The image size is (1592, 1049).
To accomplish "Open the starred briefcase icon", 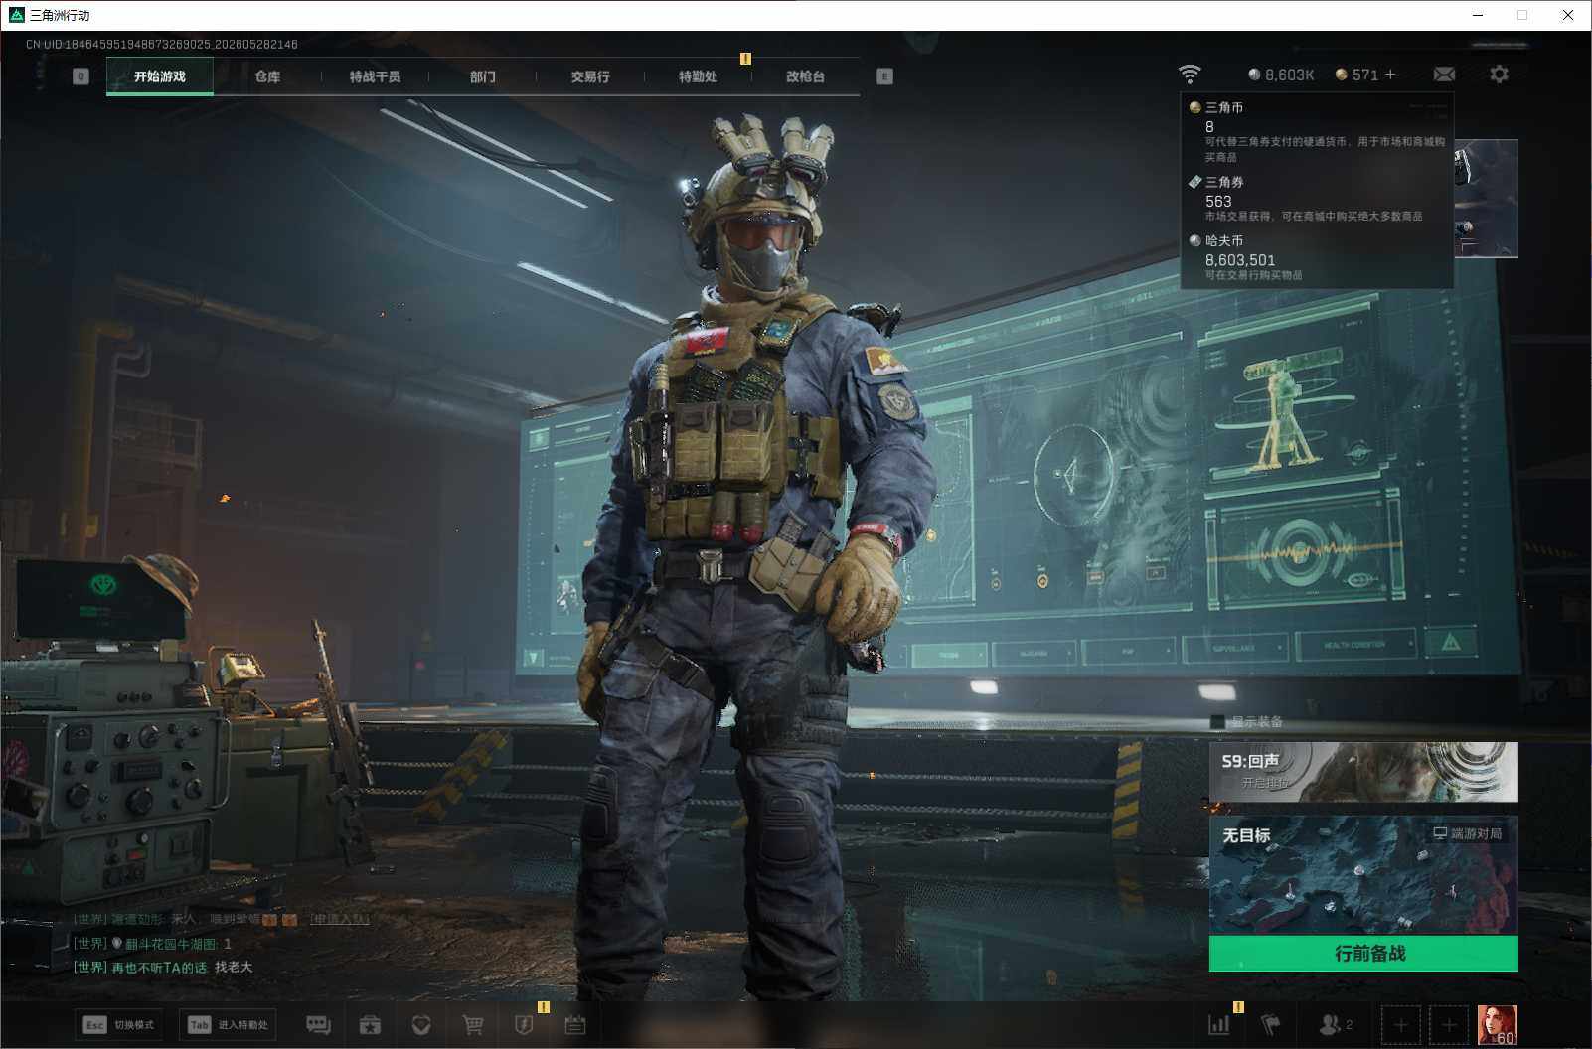I will tap(370, 1024).
